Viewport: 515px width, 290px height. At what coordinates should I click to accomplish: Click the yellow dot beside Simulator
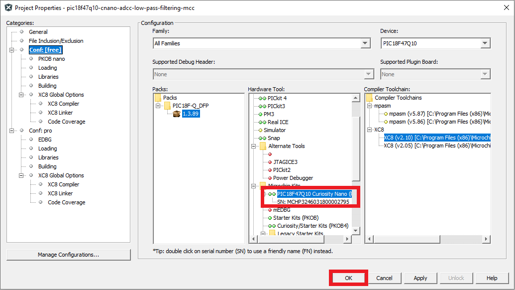click(260, 130)
